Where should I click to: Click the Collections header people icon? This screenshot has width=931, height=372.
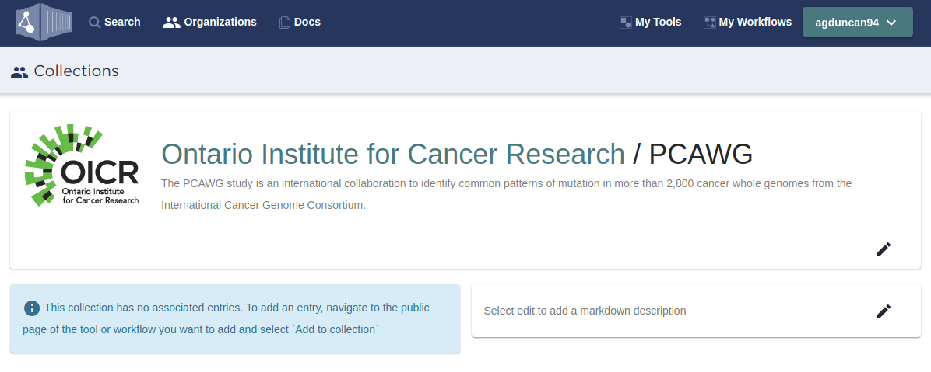[19, 71]
